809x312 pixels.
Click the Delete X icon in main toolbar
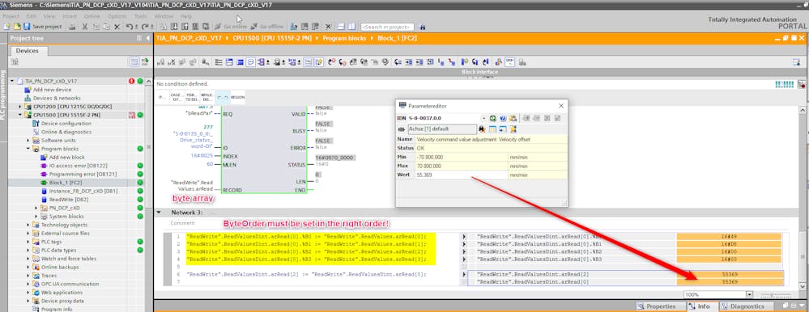[x=117, y=26]
